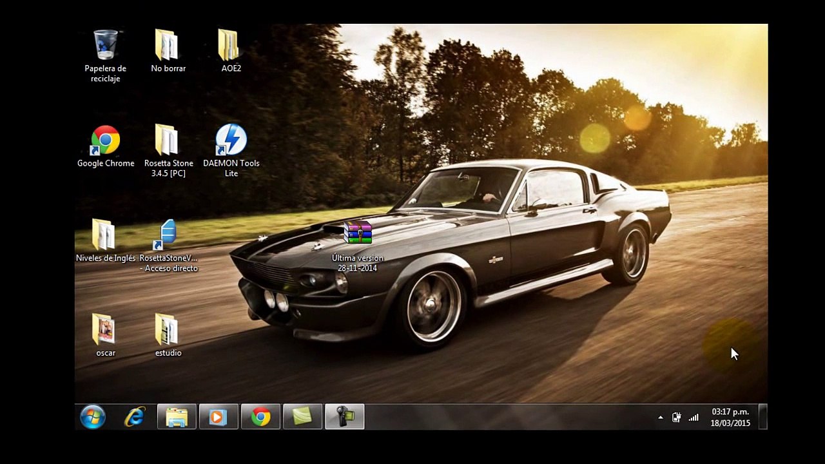The image size is (825, 464).
Task: Launch Internet Explorer from the taskbar
Action: pos(135,417)
